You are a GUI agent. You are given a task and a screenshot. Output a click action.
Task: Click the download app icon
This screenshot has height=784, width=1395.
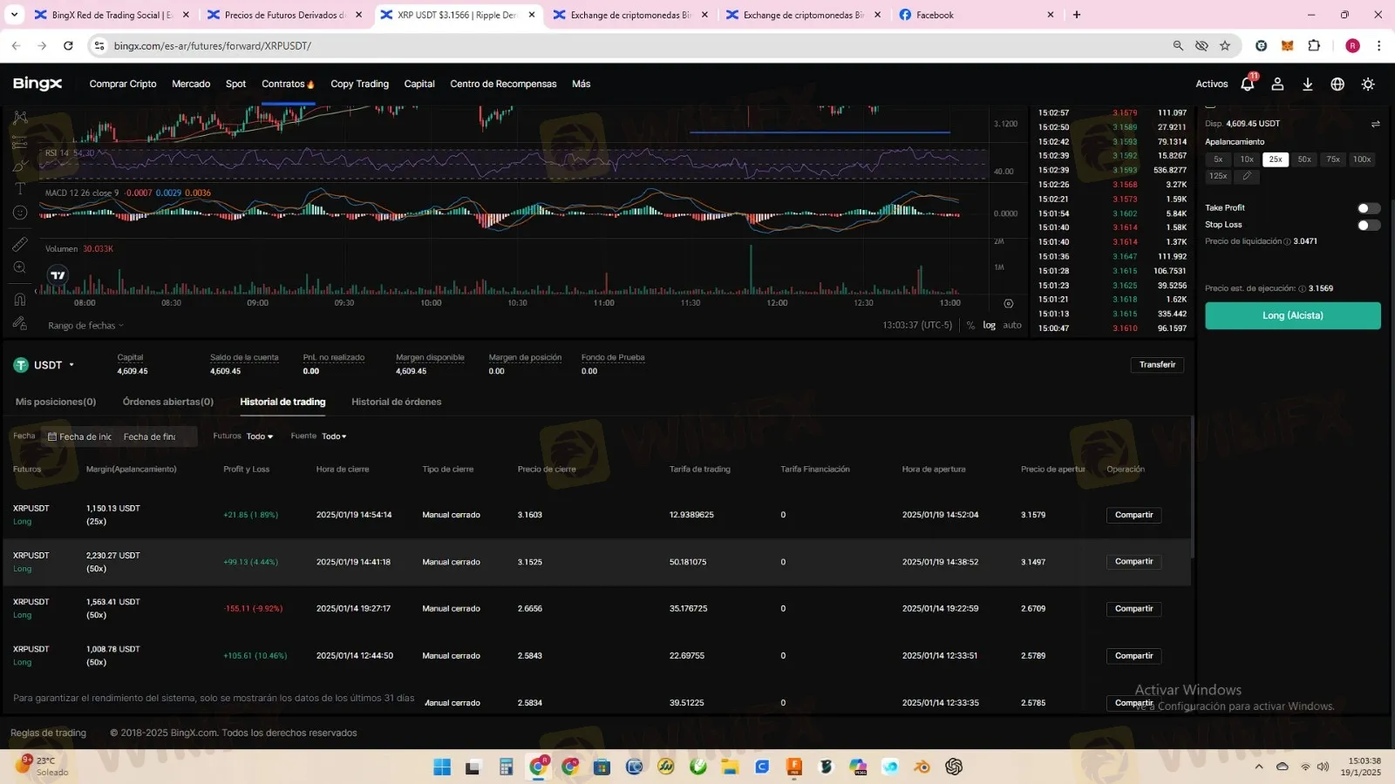coord(1307,84)
